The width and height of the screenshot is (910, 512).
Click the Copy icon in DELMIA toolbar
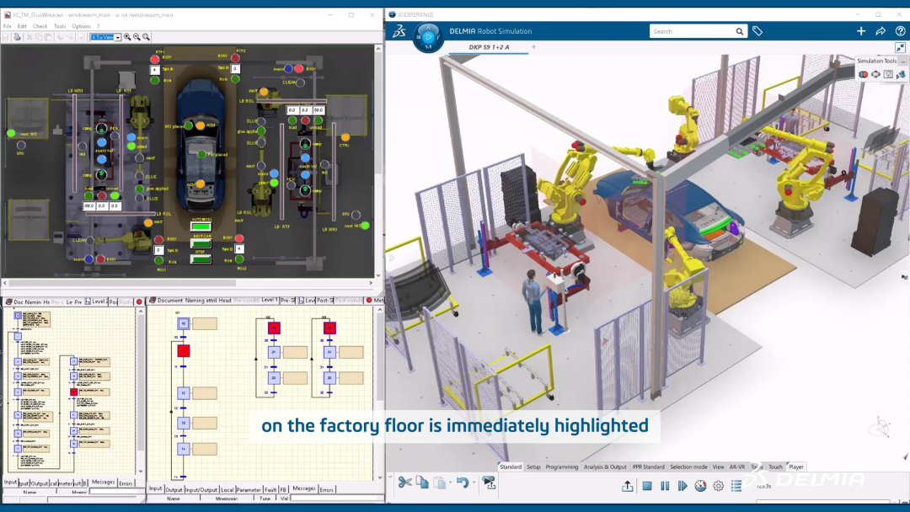[422, 483]
